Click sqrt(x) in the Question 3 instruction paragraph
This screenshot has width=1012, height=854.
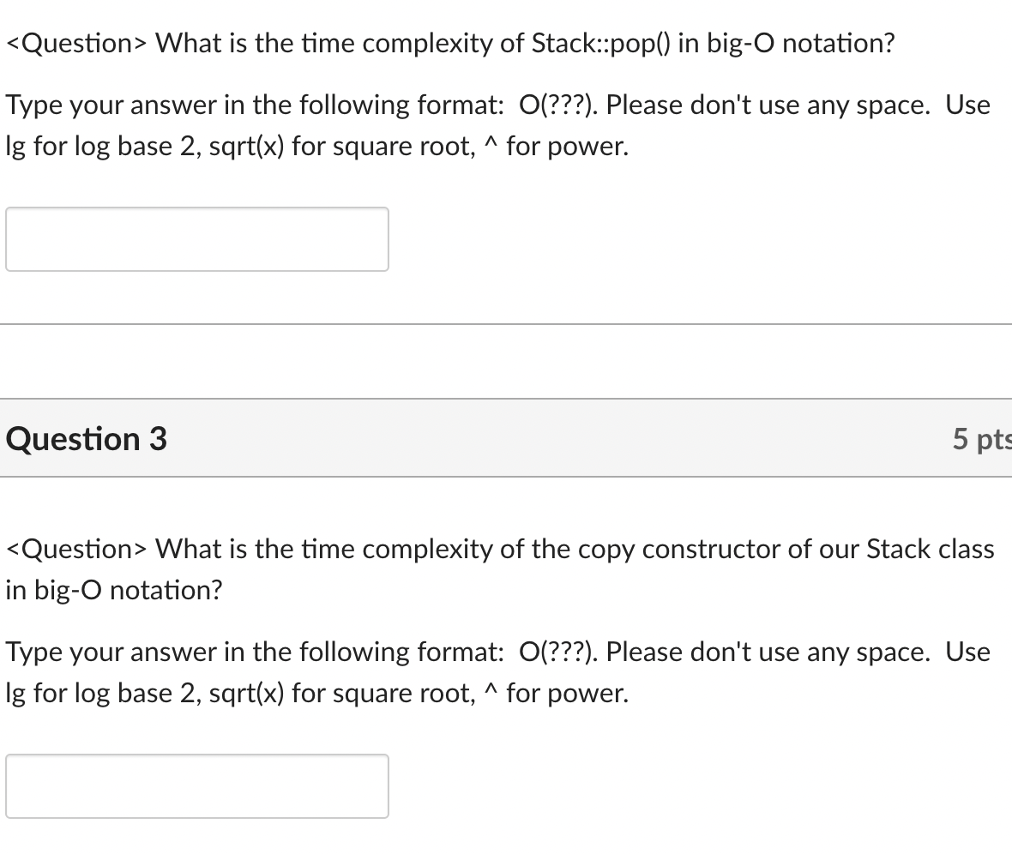coord(246,694)
